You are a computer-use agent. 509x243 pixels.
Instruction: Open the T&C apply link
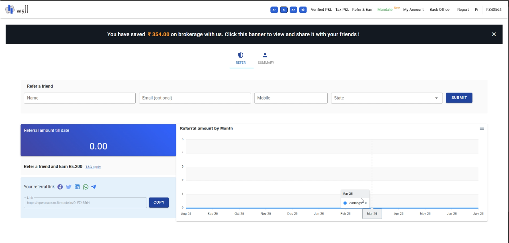tap(93, 167)
